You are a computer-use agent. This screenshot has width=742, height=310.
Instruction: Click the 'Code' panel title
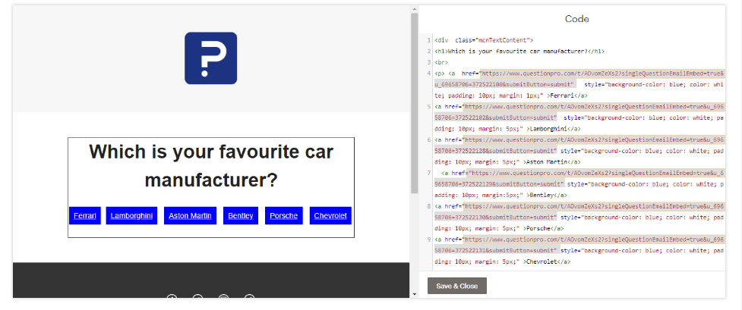577,19
